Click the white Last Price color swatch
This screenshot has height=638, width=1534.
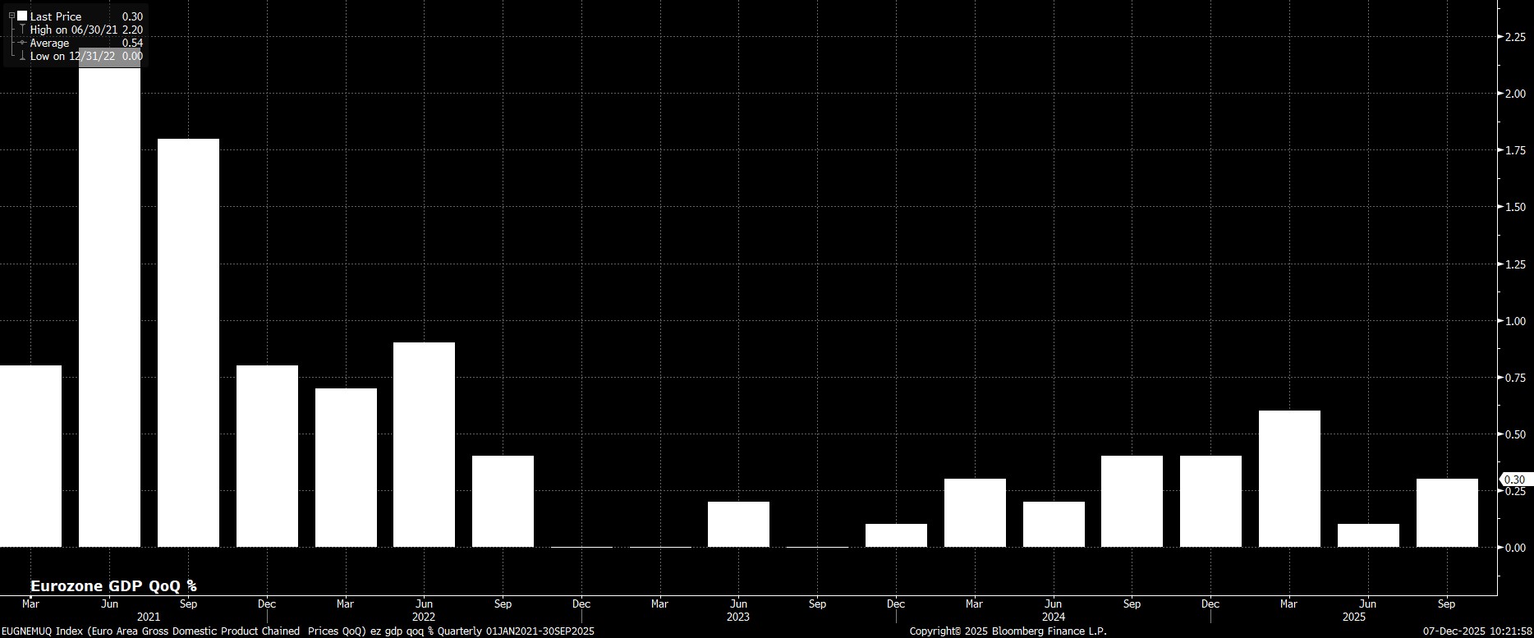(x=22, y=16)
